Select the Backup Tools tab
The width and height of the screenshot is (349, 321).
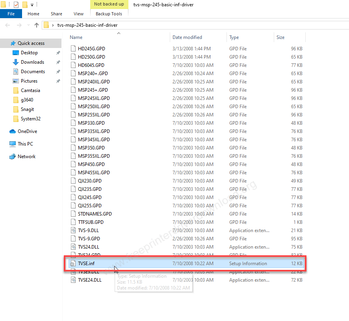109,14
